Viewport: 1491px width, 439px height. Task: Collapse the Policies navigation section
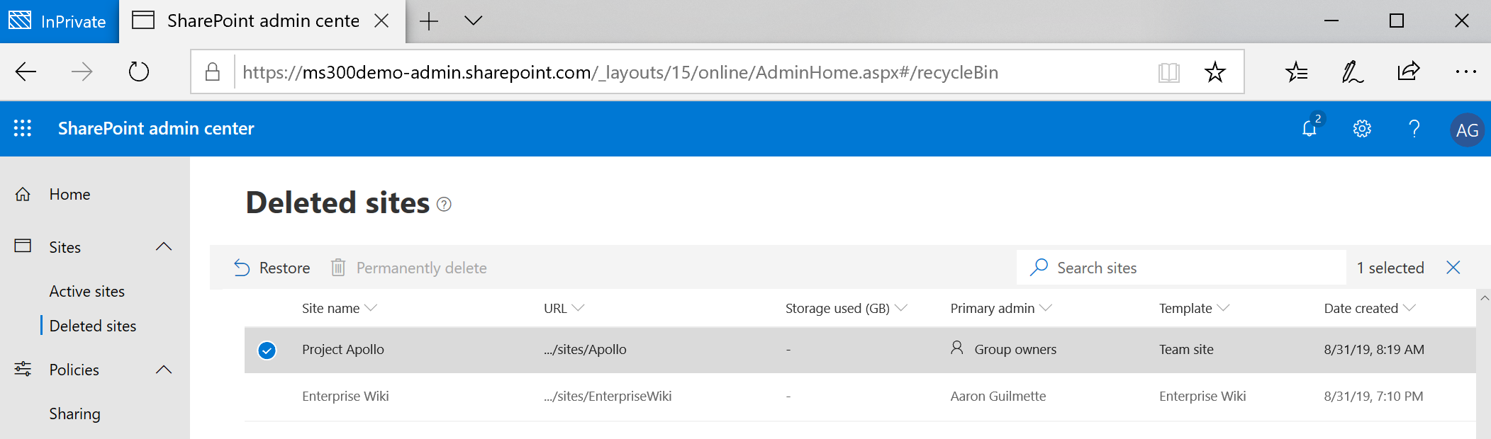[x=164, y=370]
